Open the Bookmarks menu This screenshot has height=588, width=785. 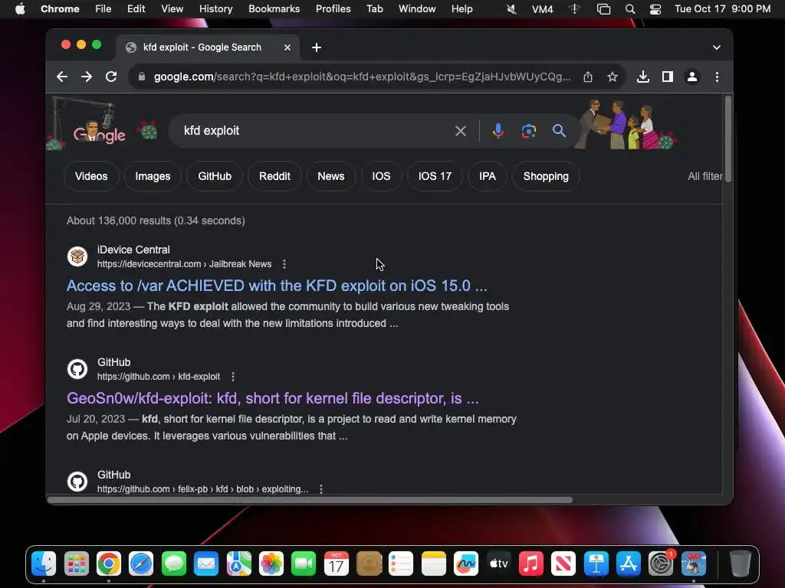[274, 8]
